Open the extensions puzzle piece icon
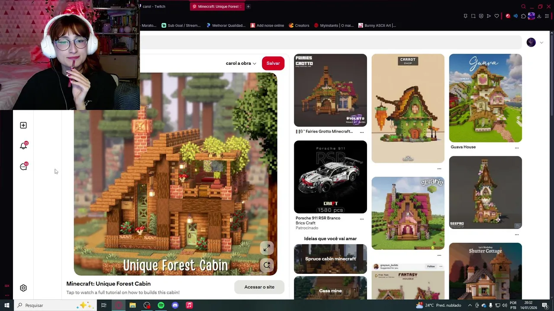This screenshot has width=554, height=311. pyautogui.click(x=523, y=16)
